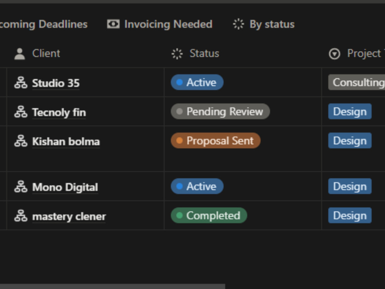
Task: Click the banknote icon beside Invoicing Needed
Action: pyautogui.click(x=113, y=24)
